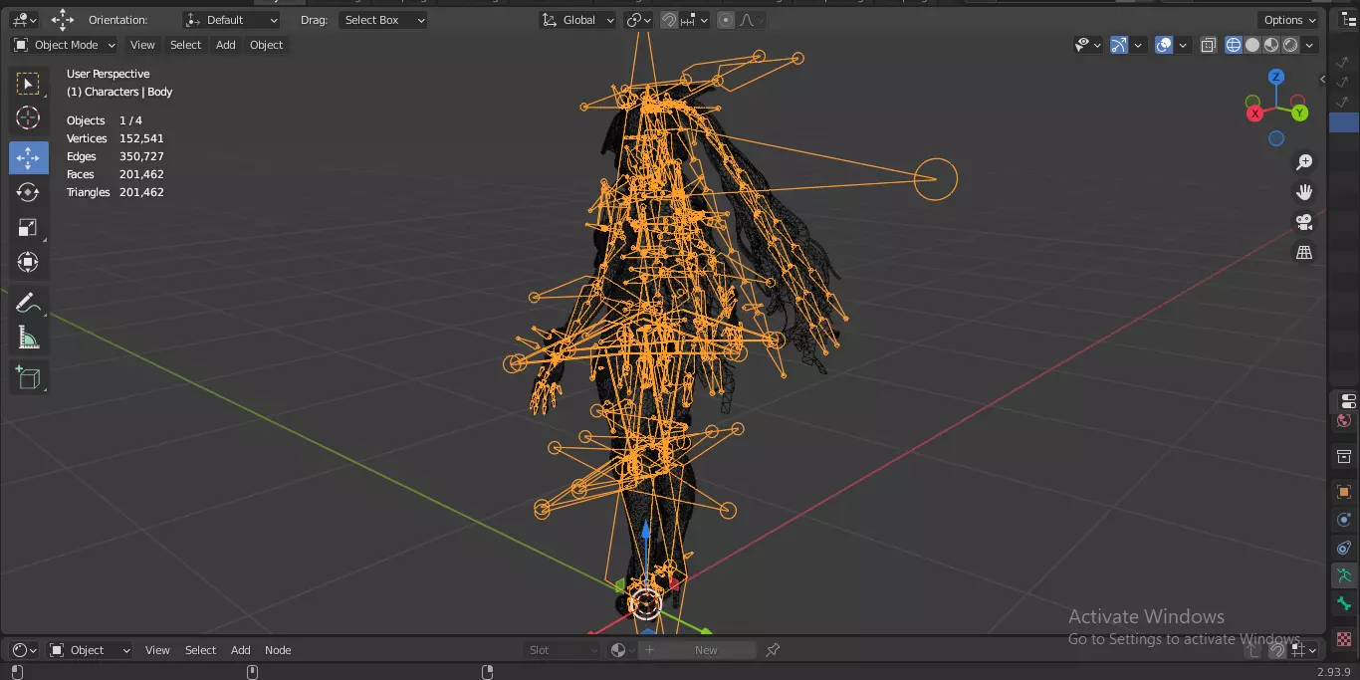Open the Object Constraints properties tab

point(1344,548)
